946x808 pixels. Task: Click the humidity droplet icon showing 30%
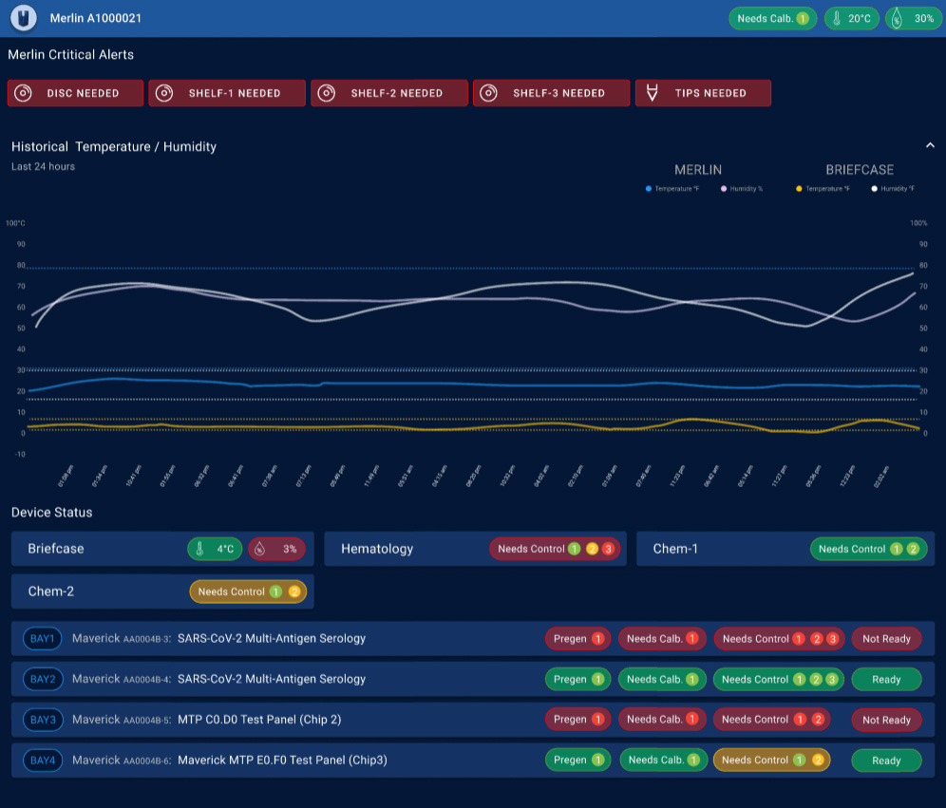[x=898, y=19]
